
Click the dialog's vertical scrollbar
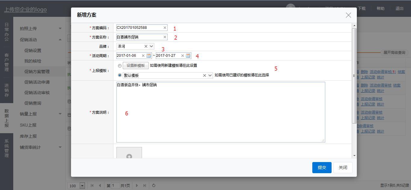(x=354, y=75)
